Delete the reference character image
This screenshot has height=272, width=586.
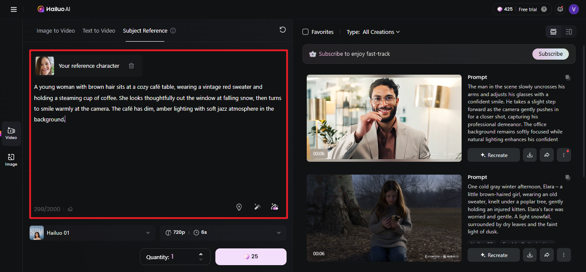pyautogui.click(x=131, y=66)
